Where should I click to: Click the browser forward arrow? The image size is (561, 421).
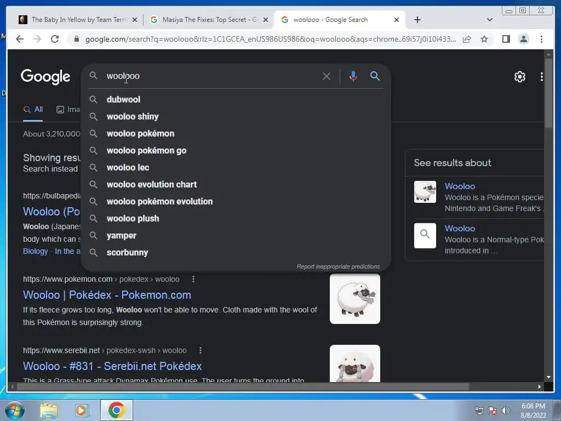[37, 39]
